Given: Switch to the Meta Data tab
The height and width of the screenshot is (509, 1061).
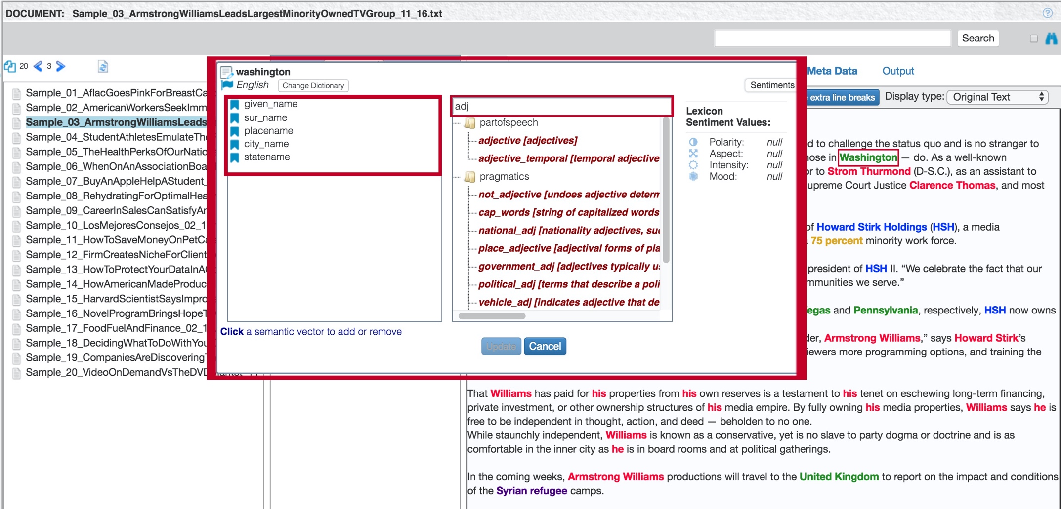Looking at the screenshot, I should point(832,71).
